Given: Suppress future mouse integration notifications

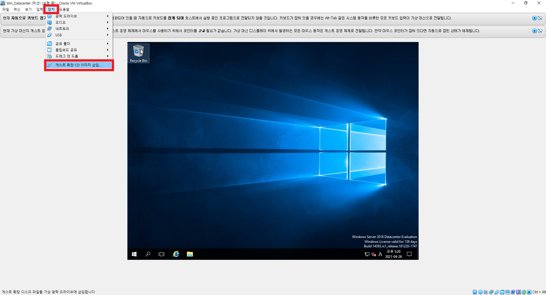Looking at the screenshot, I should [x=540, y=31].
